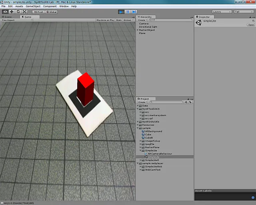Toggle Maximize on Play
This screenshot has width=256, height=205.
(x=105, y=20)
